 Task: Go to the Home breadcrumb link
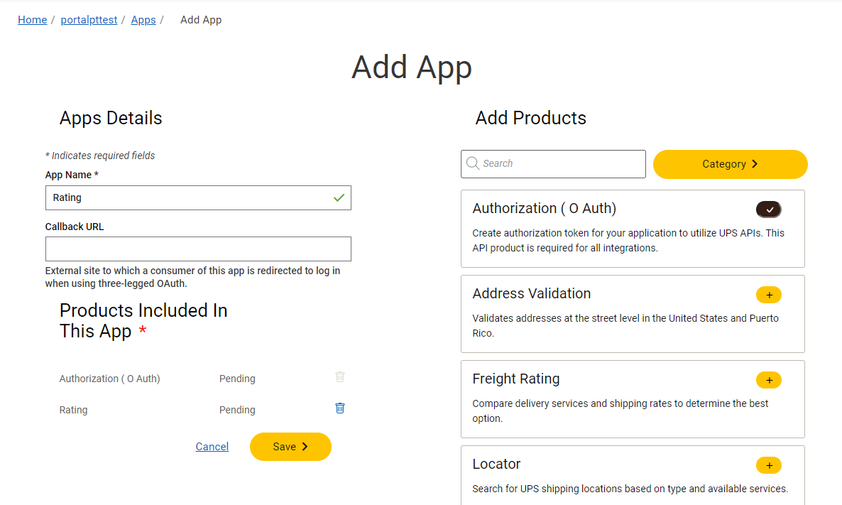33,20
